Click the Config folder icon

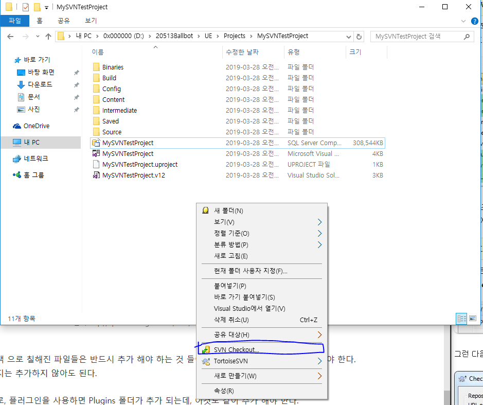[96, 89]
